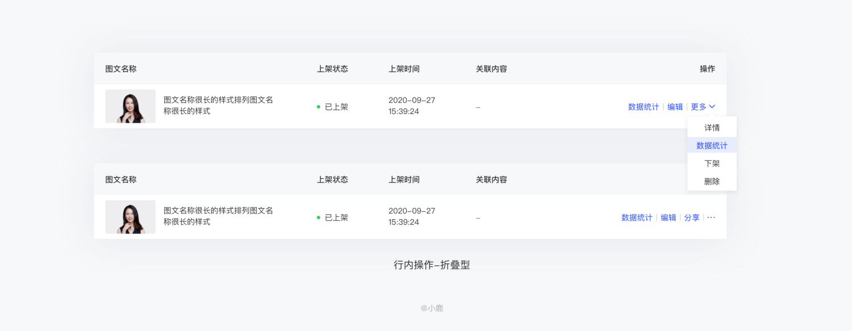Click the 编辑 link in the first table row
Viewport: 852px width, 331px height.
(675, 107)
